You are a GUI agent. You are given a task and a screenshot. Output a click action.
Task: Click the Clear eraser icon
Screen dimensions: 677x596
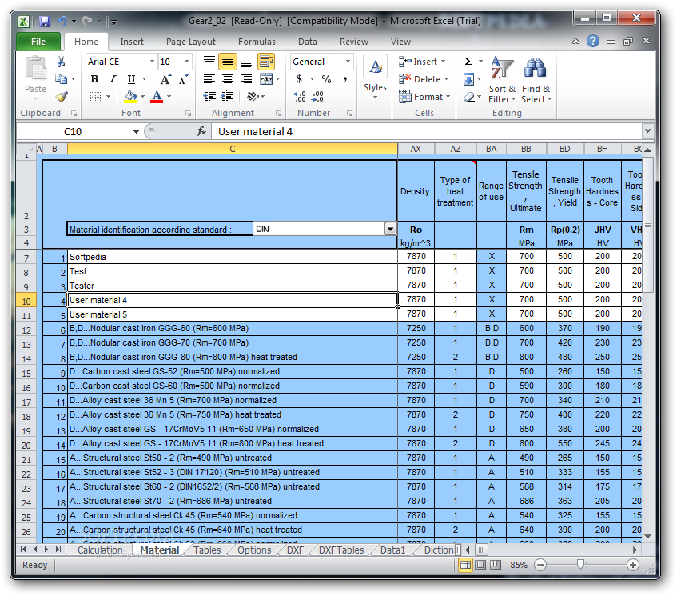tap(469, 97)
